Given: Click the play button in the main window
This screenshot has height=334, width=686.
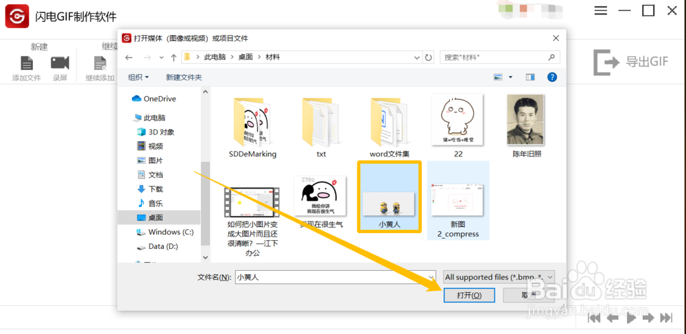Looking at the screenshot, I should [x=630, y=318].
